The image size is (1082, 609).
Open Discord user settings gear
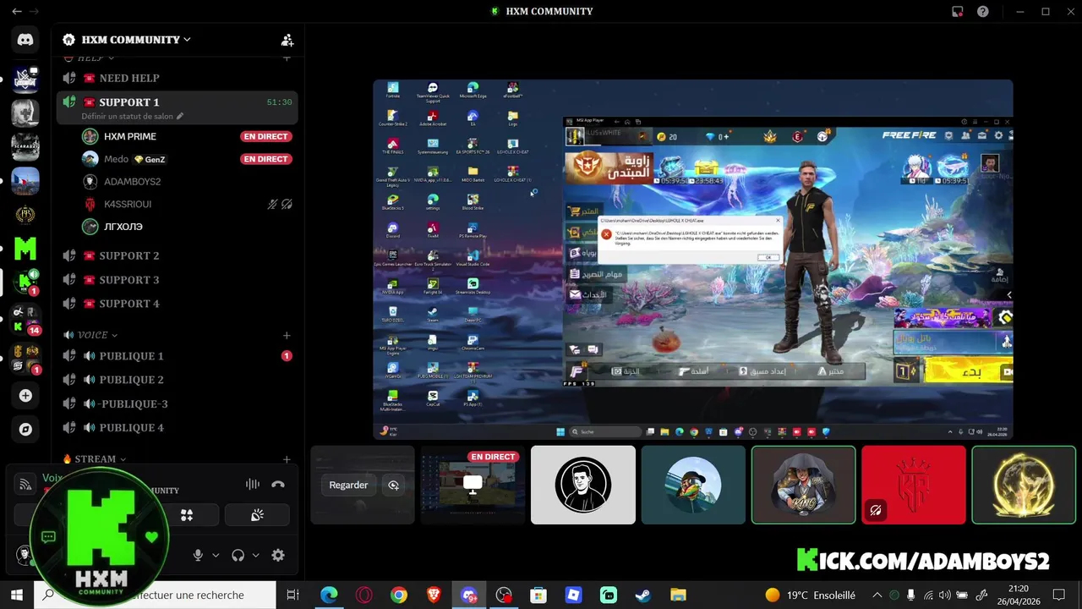click(x=278, y=556)
